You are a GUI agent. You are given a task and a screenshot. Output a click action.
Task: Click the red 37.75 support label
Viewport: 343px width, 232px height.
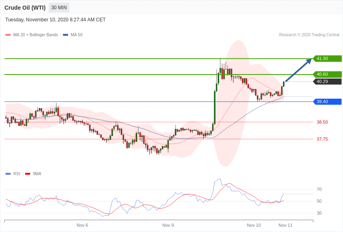coord(322,139)
